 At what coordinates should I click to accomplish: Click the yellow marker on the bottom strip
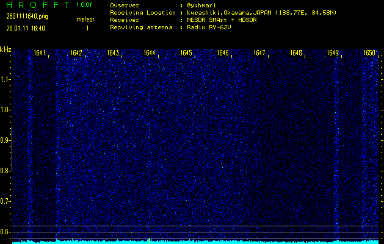pyautogui.click(x=149, y=240)
